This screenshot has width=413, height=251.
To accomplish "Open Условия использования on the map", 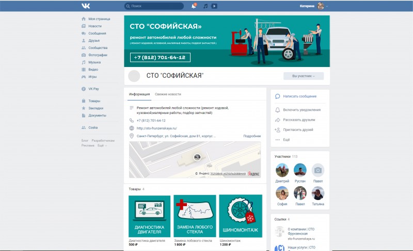I will [228, 174].
